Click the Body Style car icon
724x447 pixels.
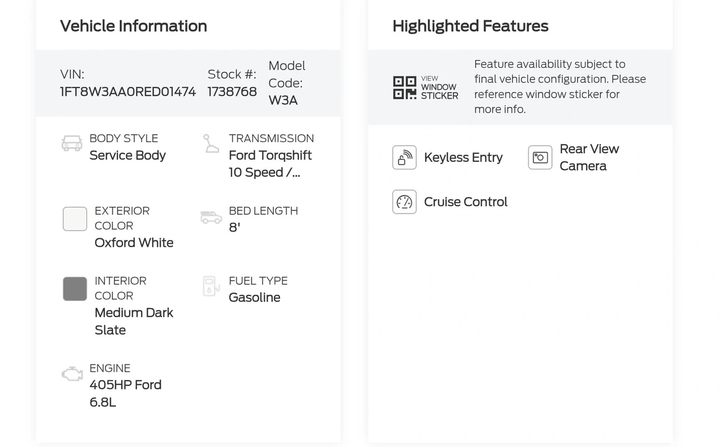[72, 143]
